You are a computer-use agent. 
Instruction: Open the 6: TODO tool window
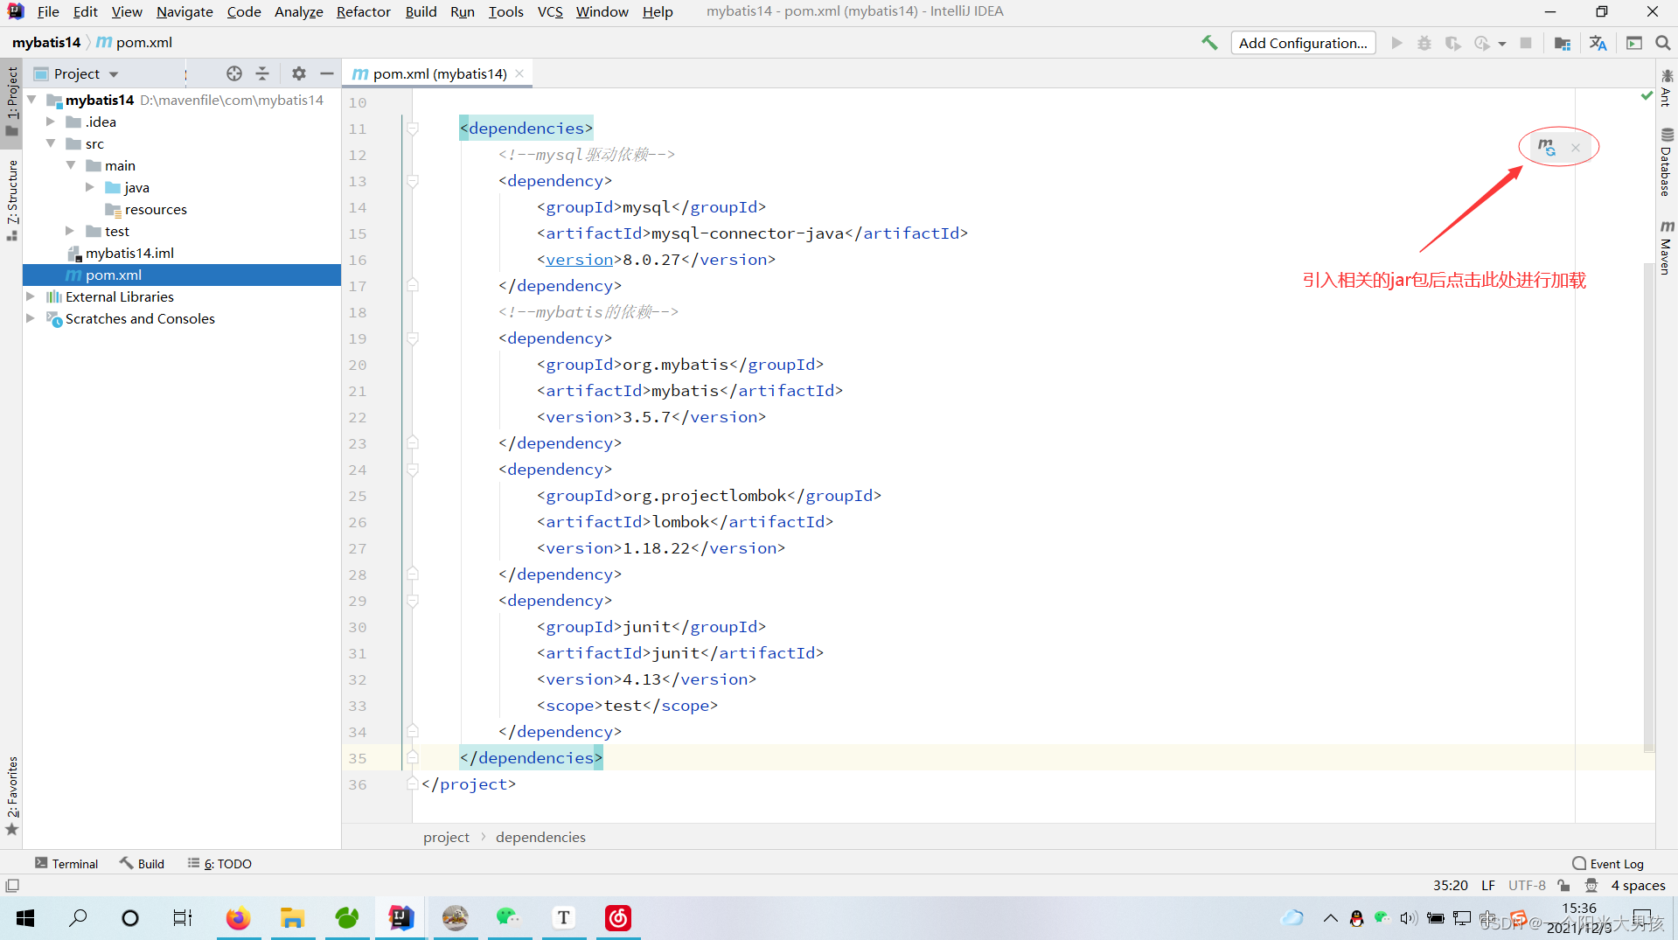pos(219,863)
